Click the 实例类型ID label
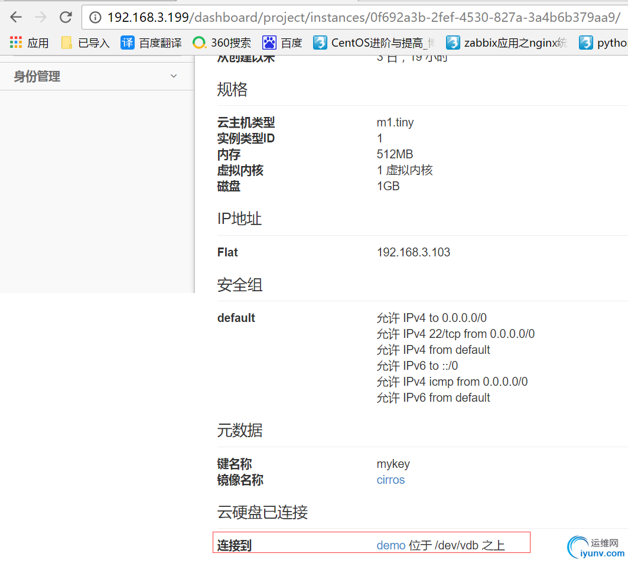Viewport: 628px width, 563px height. [246, 139]
